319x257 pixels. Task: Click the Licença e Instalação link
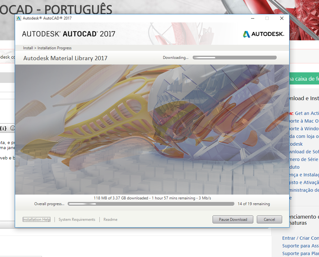pyautogui.click(x=304, y=175)
